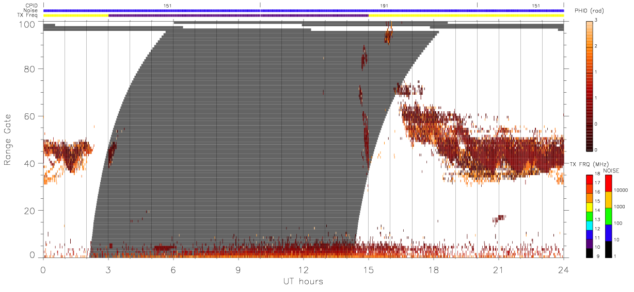Click the UT hours axis title

pyautogui.click(x=303, y=281)
